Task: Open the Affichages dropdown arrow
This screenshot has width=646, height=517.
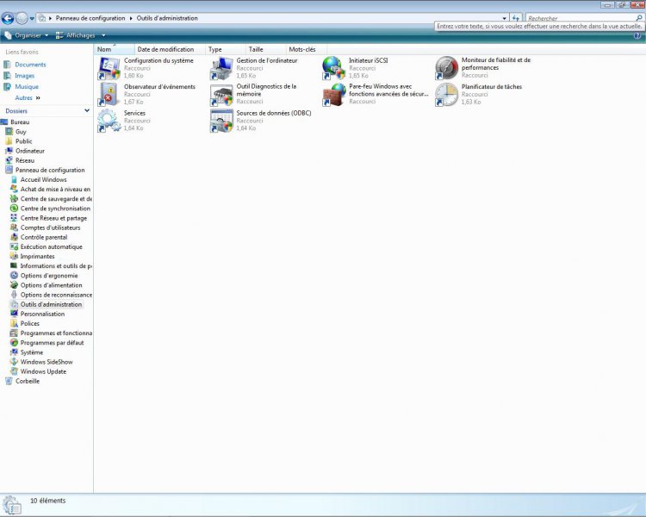Action: (103, 35)
